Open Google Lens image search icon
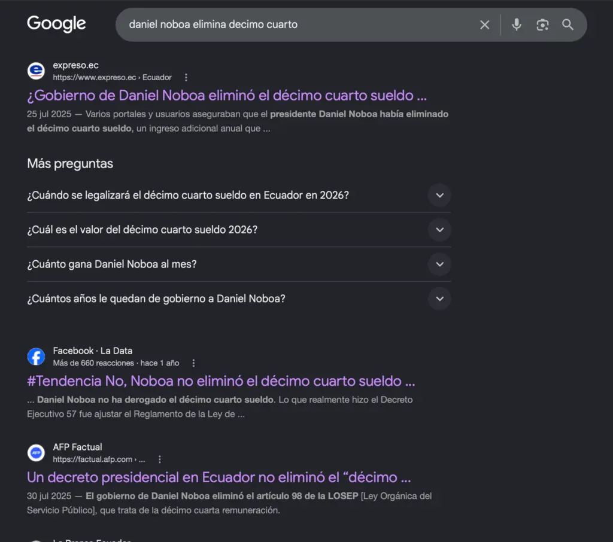The height and width of the screenshot is (542, 613). 542,25
